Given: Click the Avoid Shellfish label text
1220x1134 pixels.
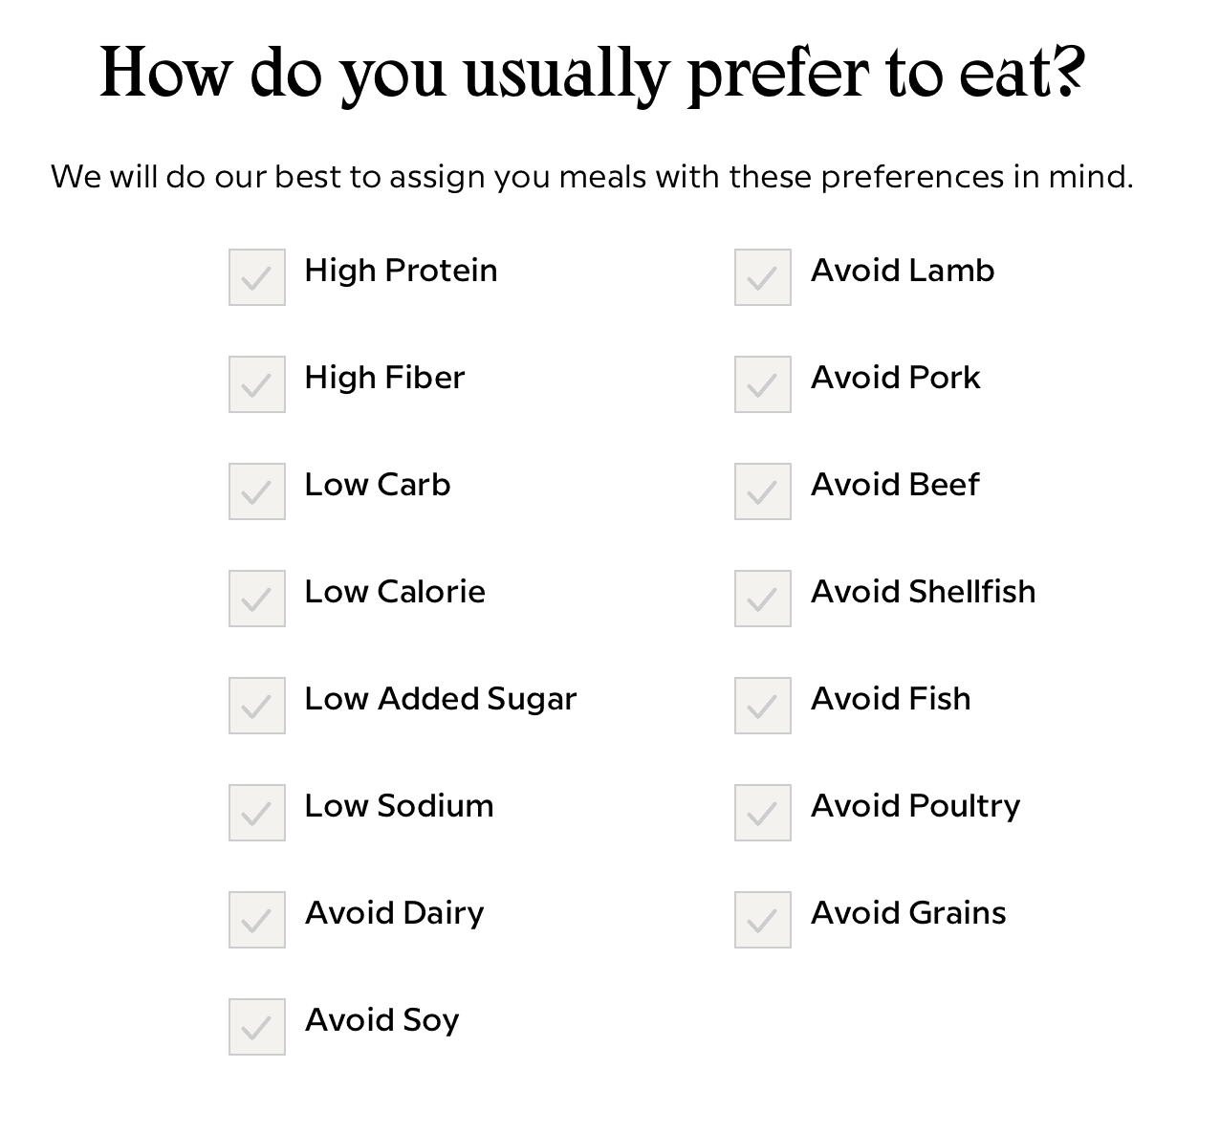Looking at the screenshot, I should [x=923, y=592].
